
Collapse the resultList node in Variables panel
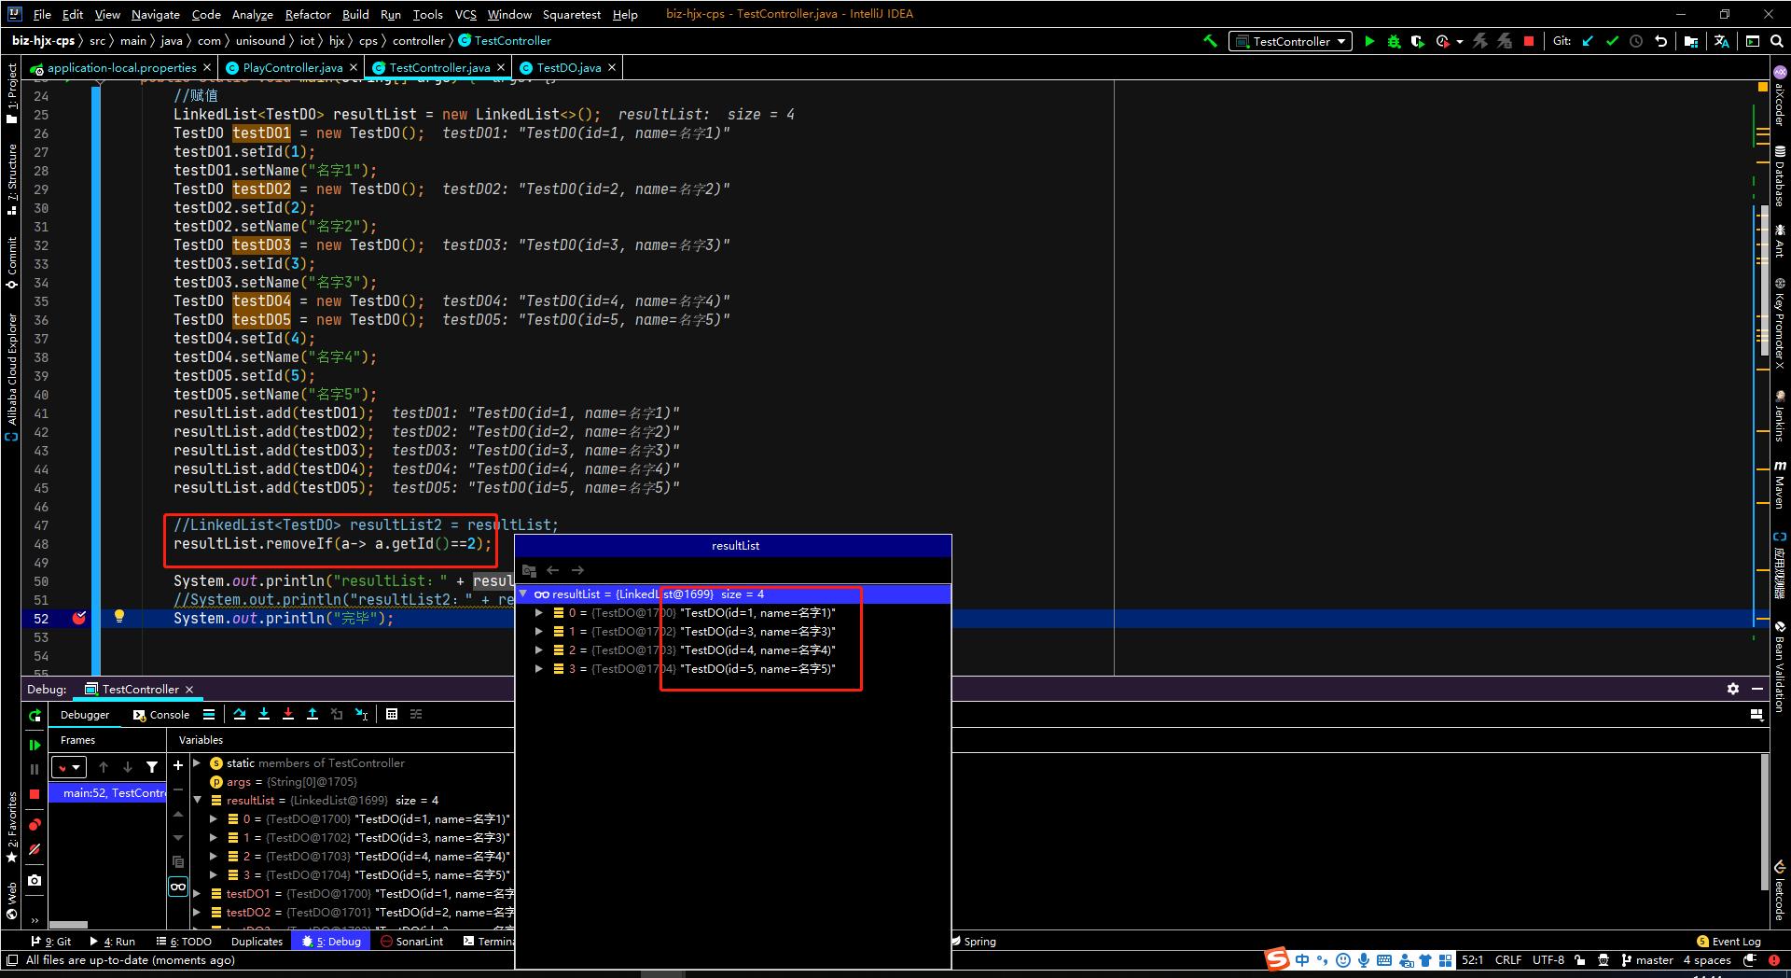(x=198, y=800)
